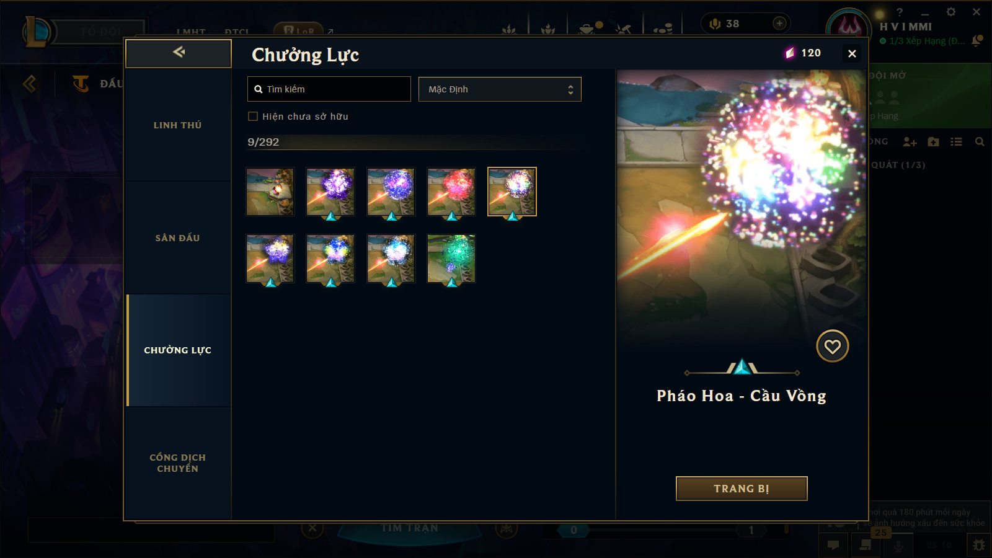
Task: Switch to the Sân Đấu tab
Action: [178, 238]
